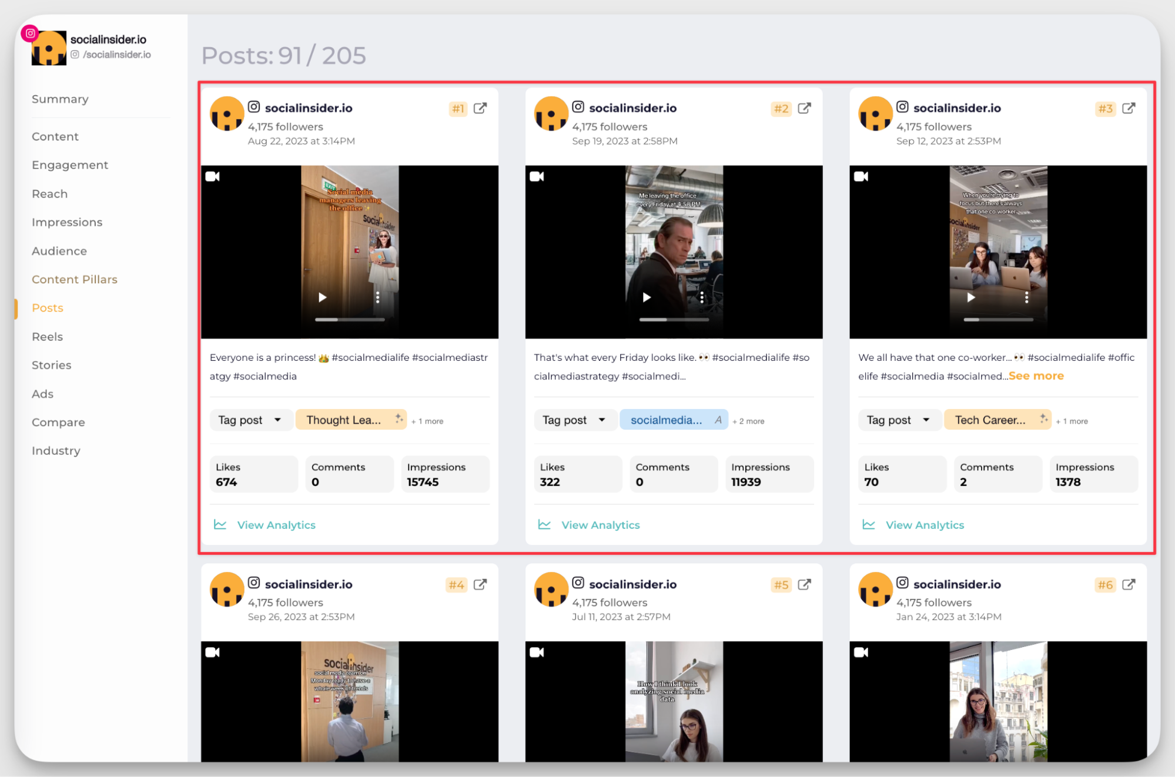Open post #1 in external link
Image resolution: width=1175 pixels, height=777 pixels.
[x=480, y=108]
